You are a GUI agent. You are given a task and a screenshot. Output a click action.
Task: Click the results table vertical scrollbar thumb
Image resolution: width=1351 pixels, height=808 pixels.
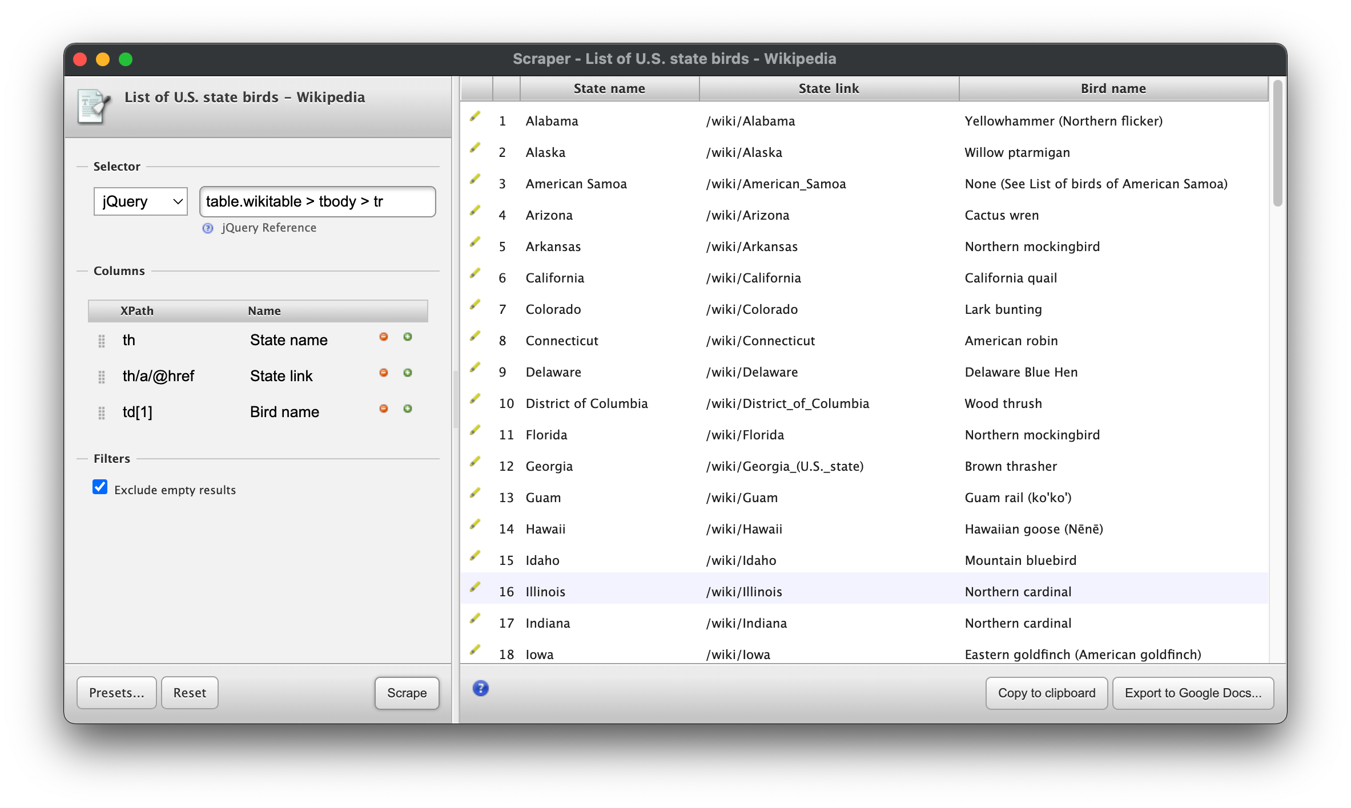click(1278, 143)
